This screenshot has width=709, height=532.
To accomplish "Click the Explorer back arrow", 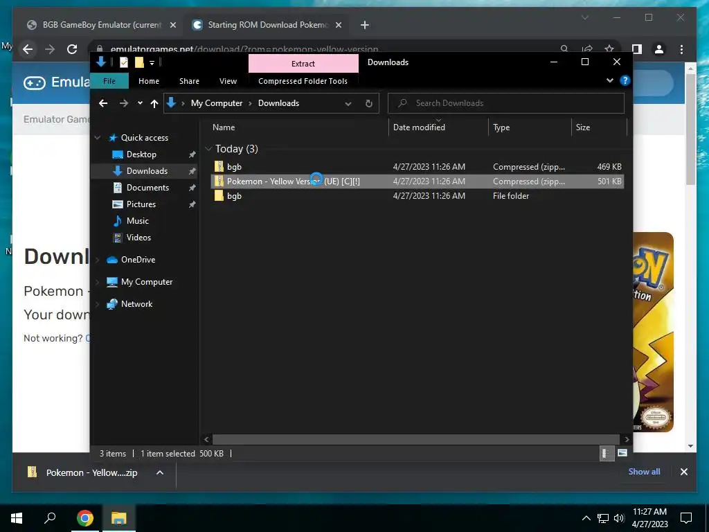I will point(103,103).
